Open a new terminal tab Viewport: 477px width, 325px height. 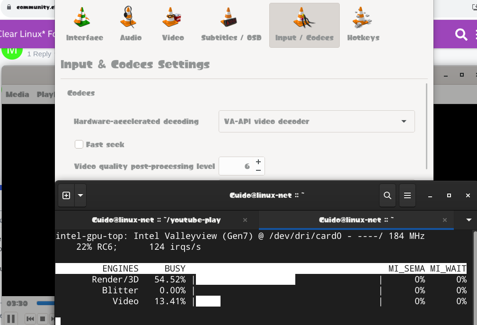pyautogui.click(x=66, y=195)
